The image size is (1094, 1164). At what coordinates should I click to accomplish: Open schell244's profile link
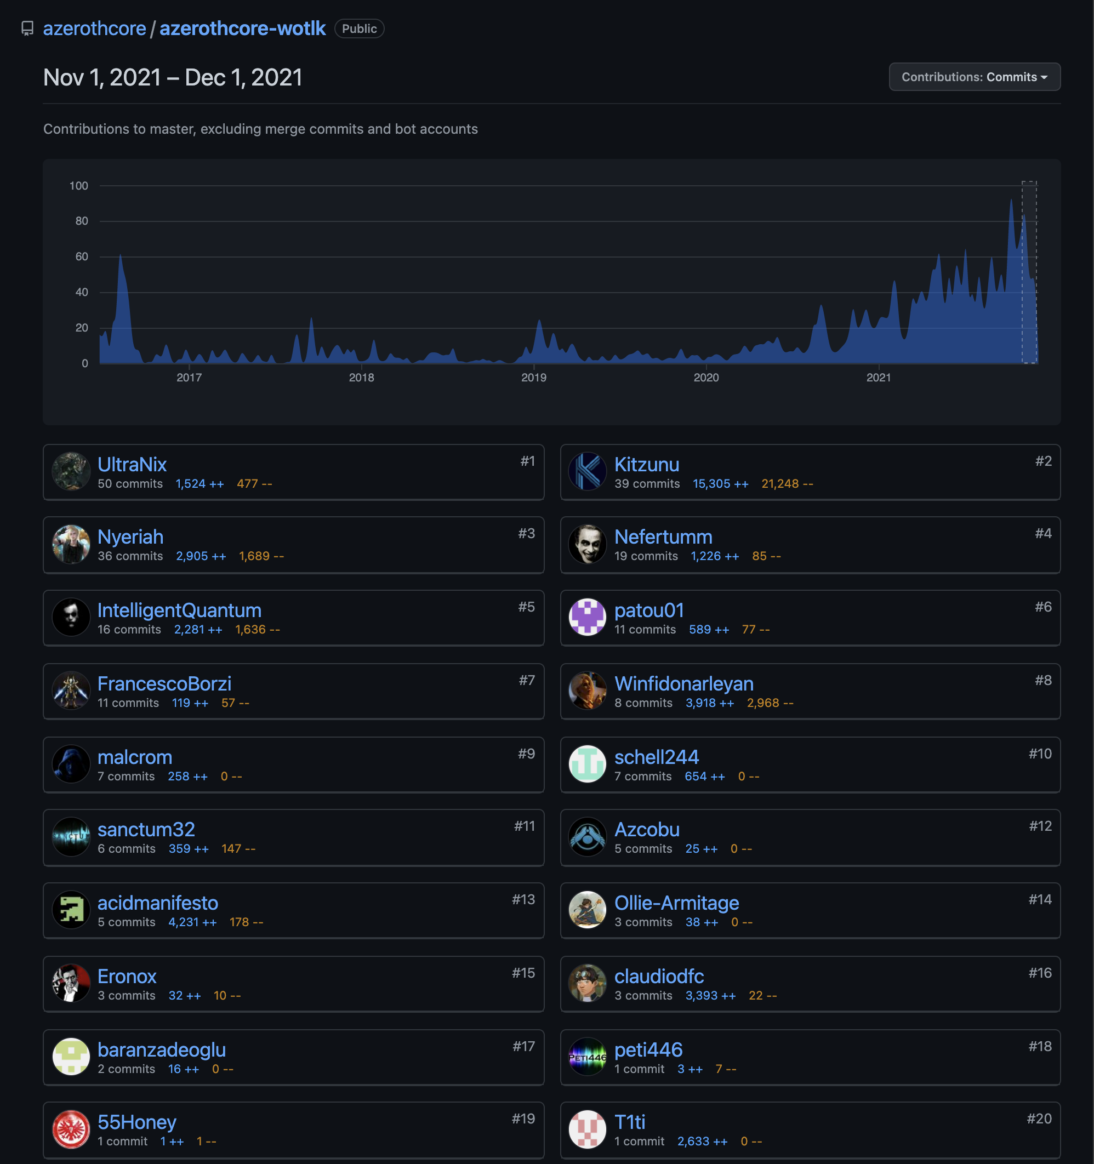[657, 757]
